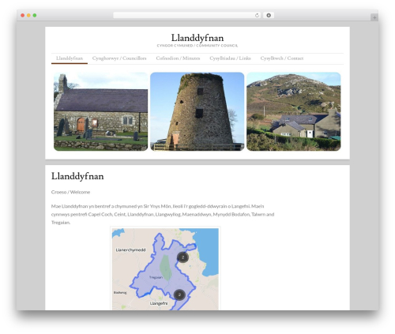Click the yellow minimize window dot

28,15
